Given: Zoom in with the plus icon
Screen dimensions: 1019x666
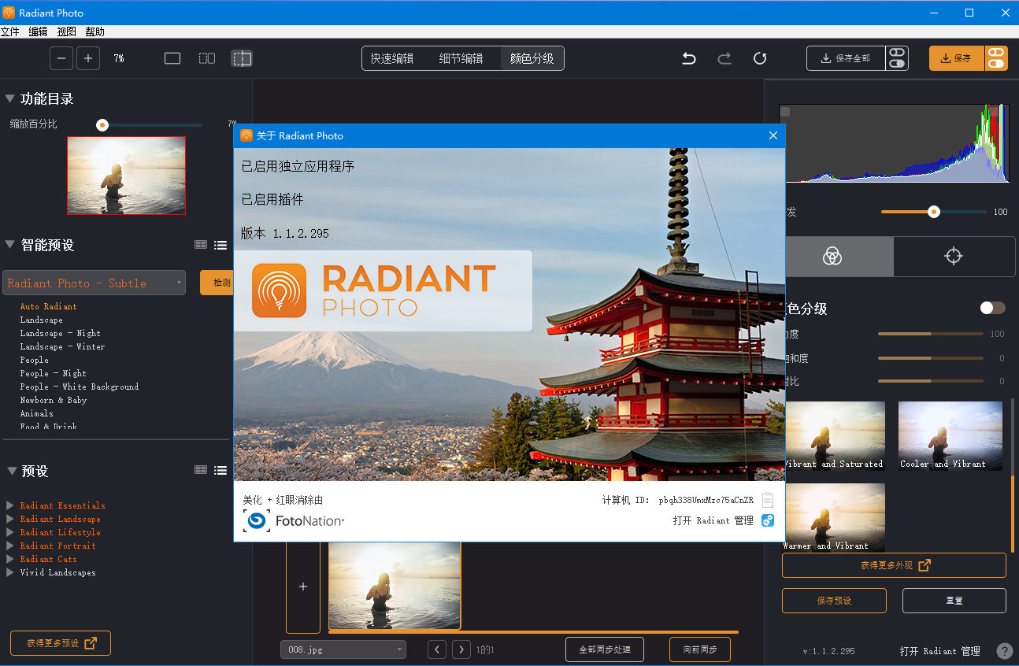Looking at the screenshot, I should 87,57.
